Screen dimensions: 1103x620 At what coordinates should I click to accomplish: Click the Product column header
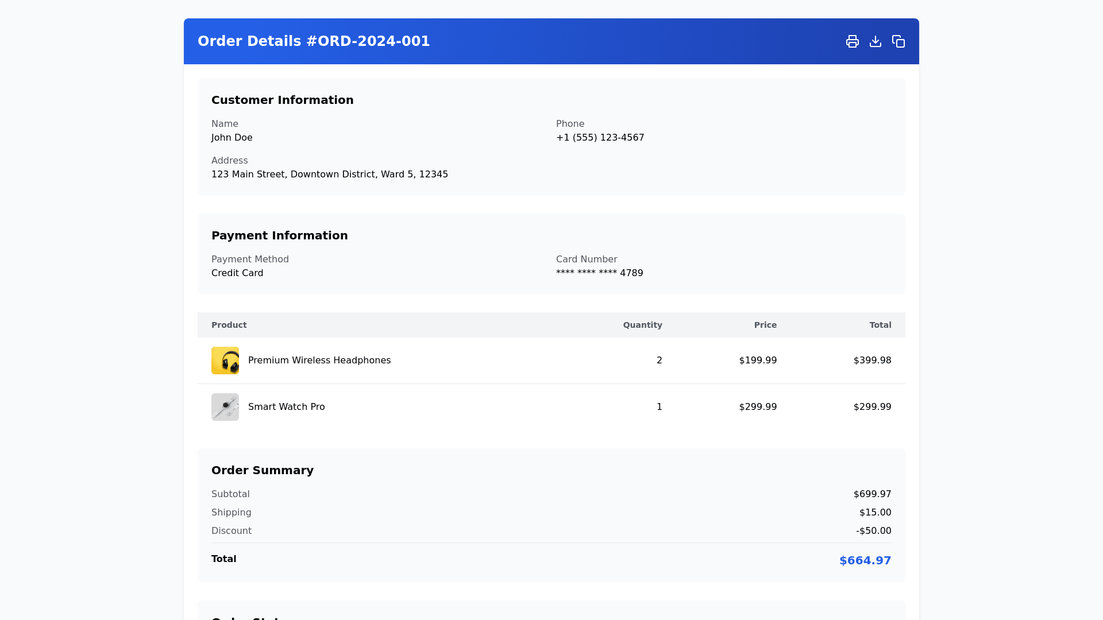229,325
